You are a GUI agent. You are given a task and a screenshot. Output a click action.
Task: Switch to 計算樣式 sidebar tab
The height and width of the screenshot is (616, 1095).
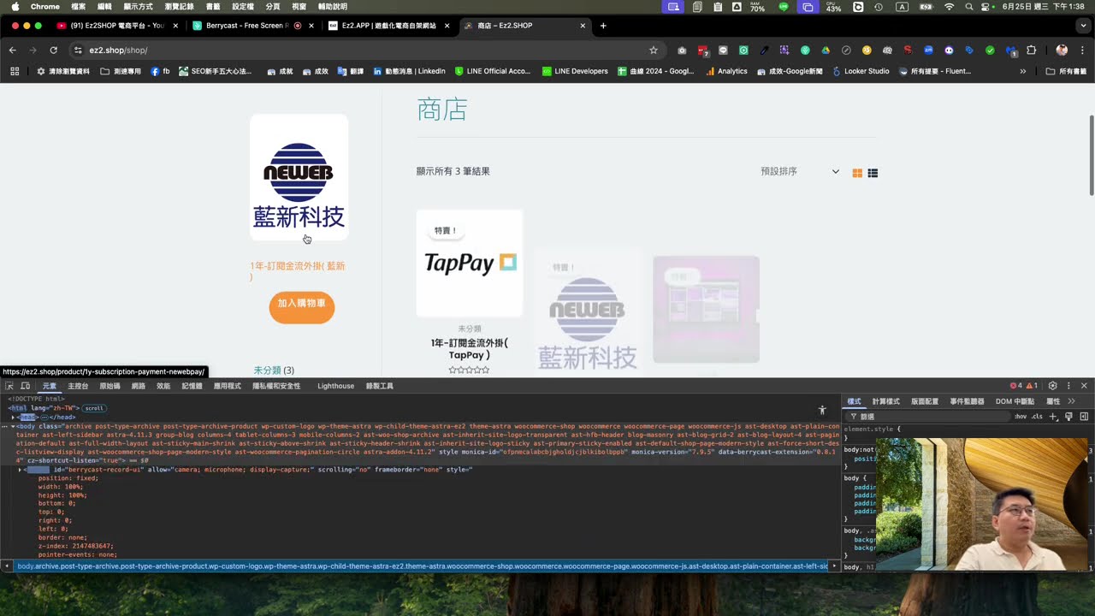[x=885, y=401]
